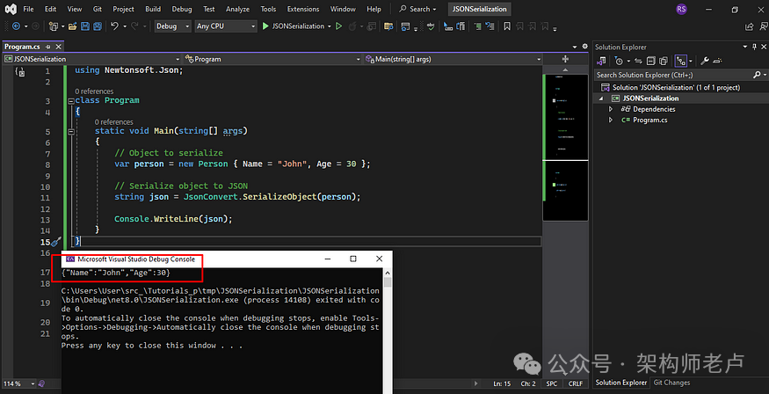769x394 pixels.
Task: Expand the Program.cs tree node
Action: (x=611, y=120)
